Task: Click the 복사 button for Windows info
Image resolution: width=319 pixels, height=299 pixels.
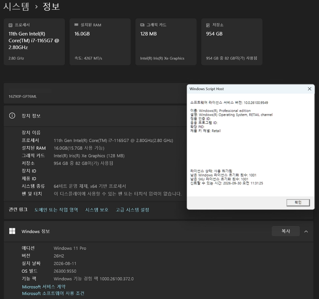Action: click(286, 231)
